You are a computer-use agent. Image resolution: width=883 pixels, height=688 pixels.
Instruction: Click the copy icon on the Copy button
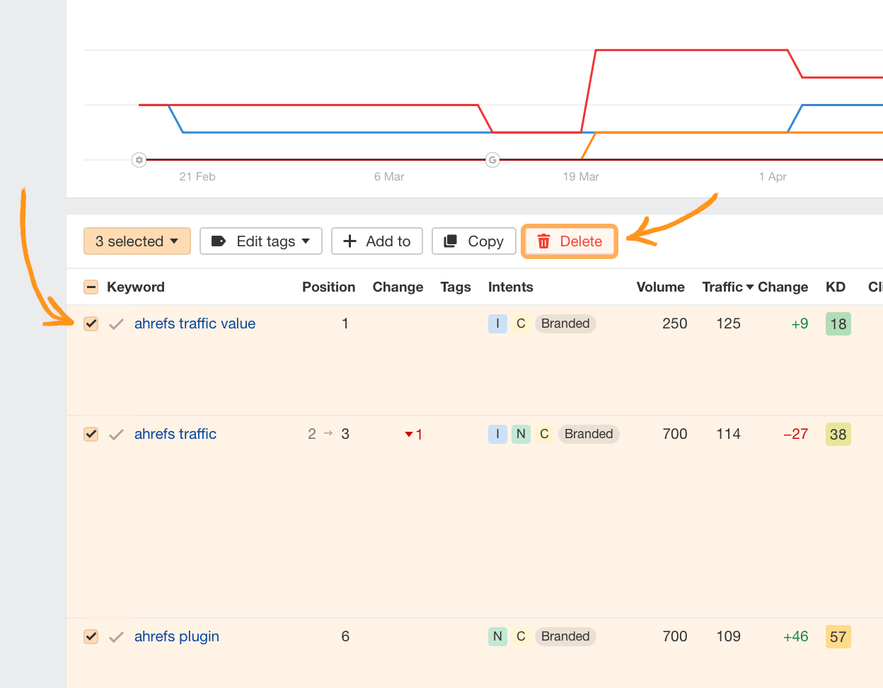451,241
